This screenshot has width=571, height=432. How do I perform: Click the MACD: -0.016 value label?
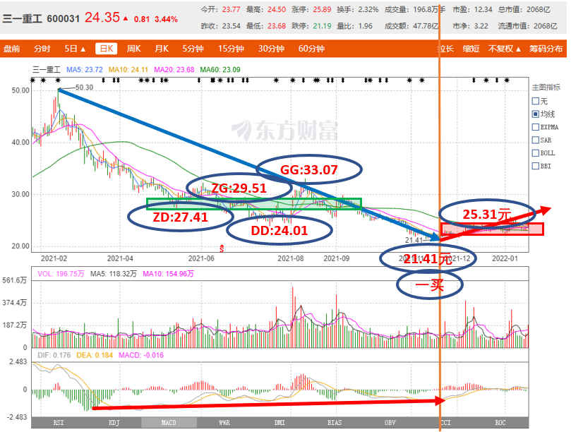141,355
